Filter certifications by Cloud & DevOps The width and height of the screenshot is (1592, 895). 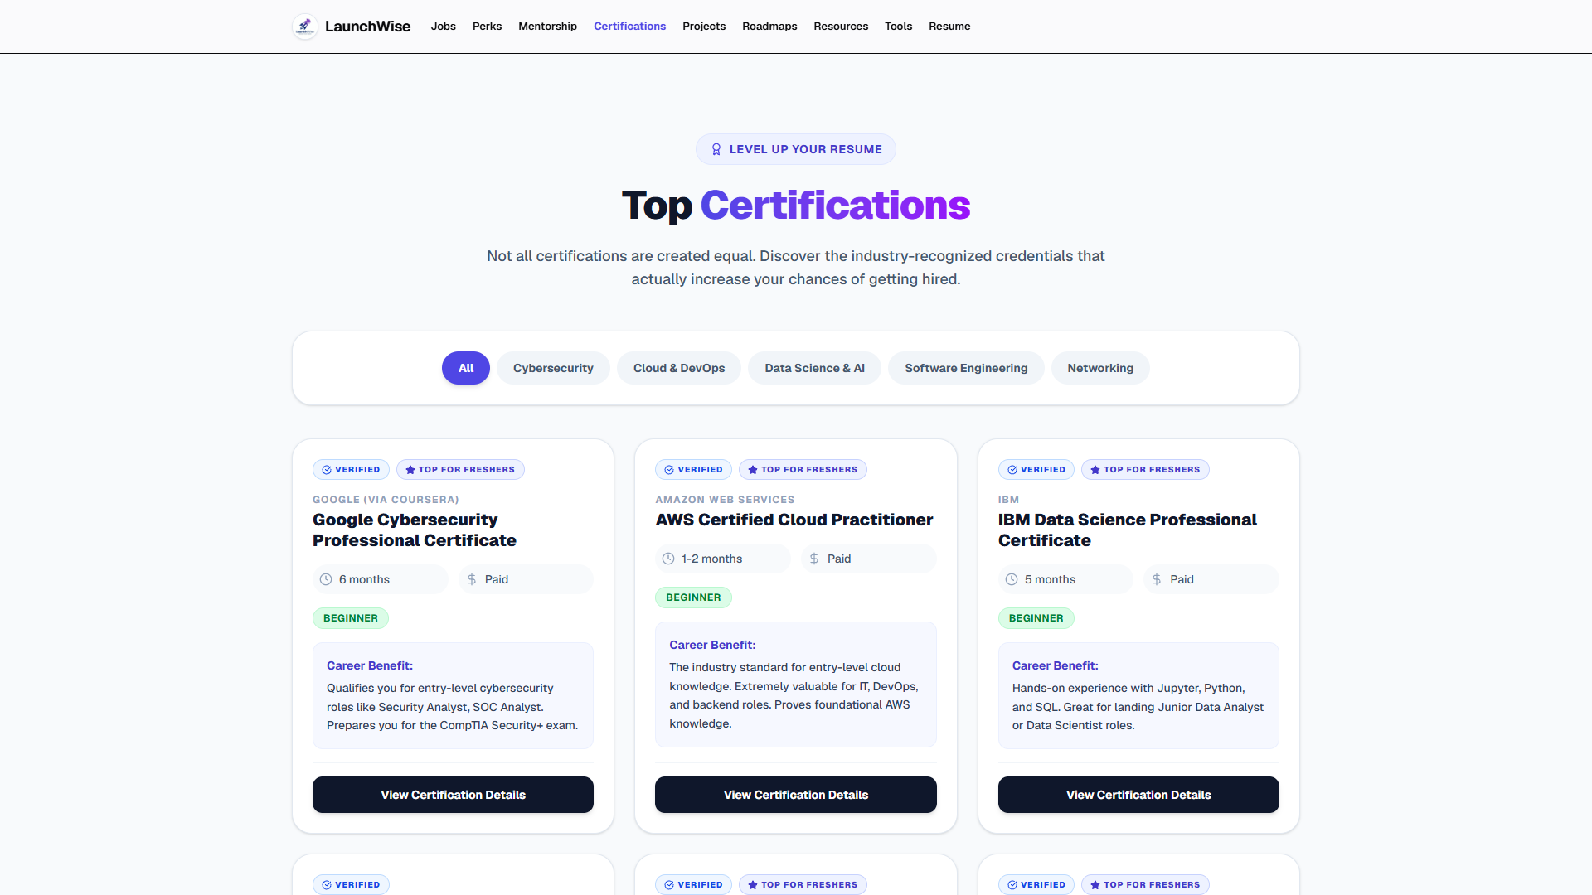(679, 368)
